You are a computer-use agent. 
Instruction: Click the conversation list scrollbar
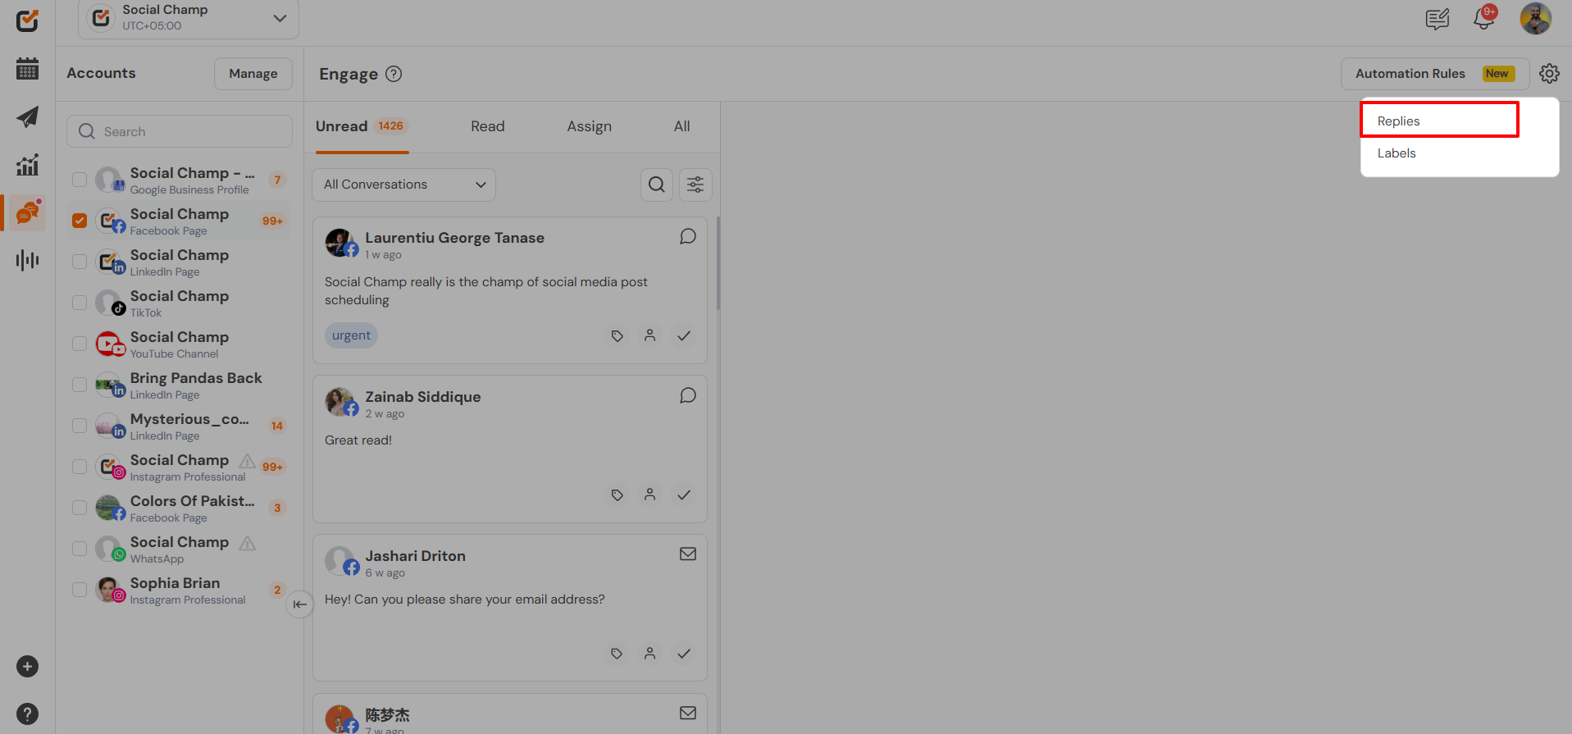pos(718,262)
